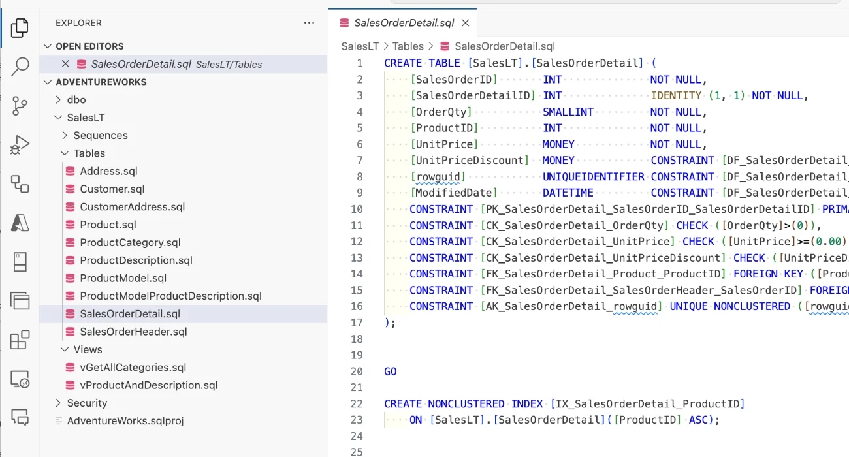Click DATETIME type on line 9
This screenshot has height=457, width=849.
click(568, 193)
